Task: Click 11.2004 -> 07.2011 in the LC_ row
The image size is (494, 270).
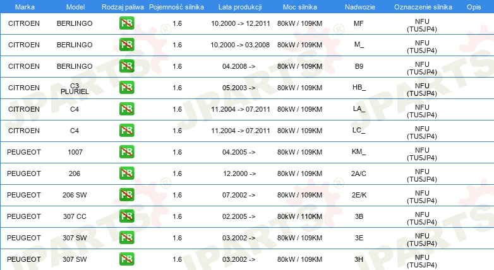Action: pos(241,131)
